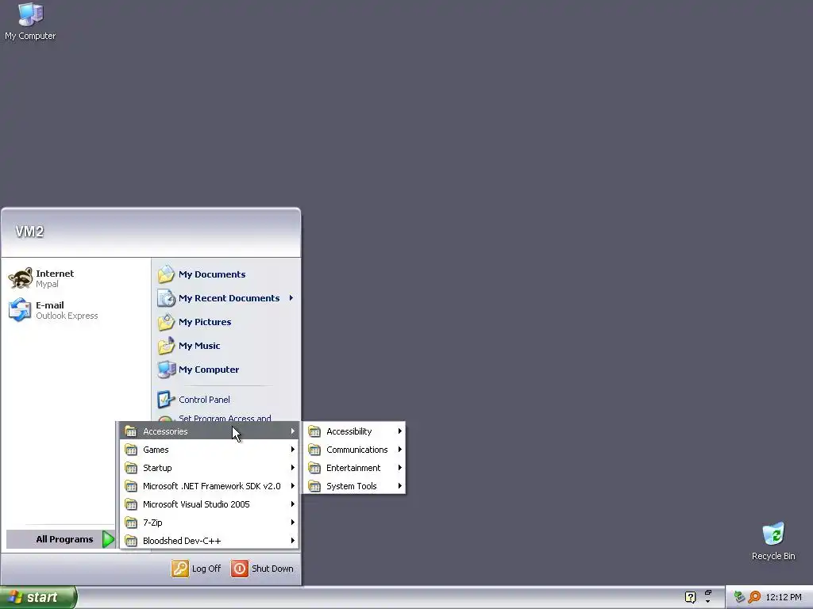Open Language bar options dropdown arrow
813x609 pixels.
[707, 601]
